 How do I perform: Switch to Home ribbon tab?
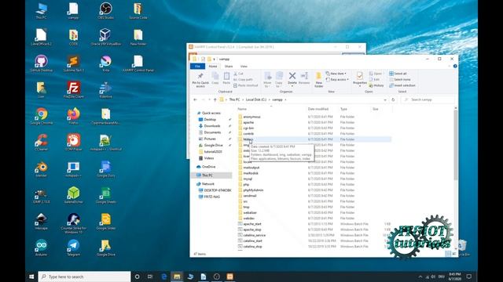pyautogui.click(x=213, y=66)
